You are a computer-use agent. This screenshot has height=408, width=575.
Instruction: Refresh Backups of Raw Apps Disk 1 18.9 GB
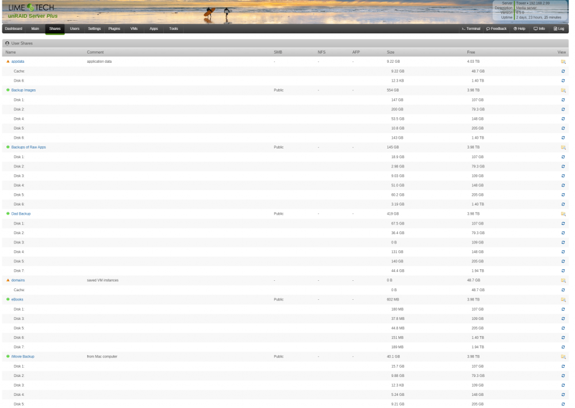tap(563, 157)
